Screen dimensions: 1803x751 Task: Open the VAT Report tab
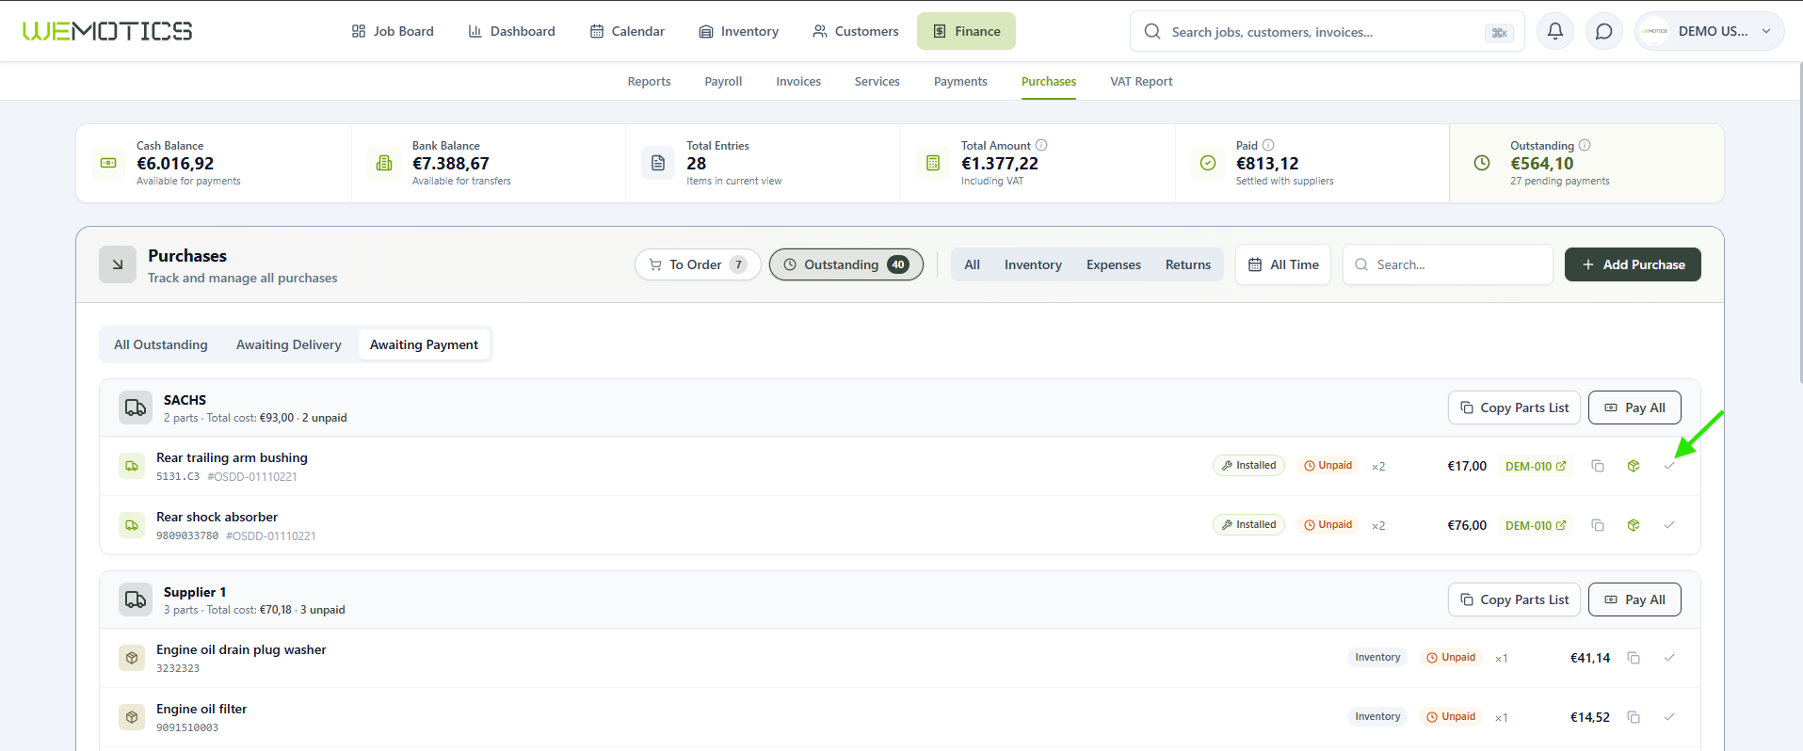point(1141,82)
